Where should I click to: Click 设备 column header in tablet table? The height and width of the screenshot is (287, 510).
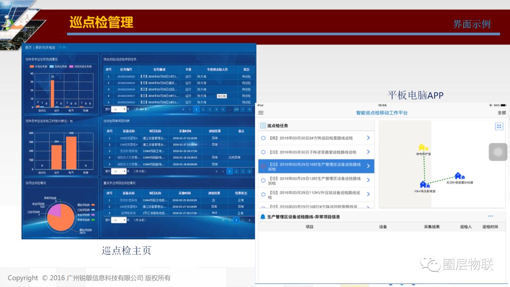coord(383,227)
